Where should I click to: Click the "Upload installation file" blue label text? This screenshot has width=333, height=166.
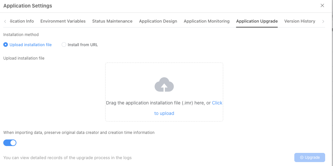(30, 45)
